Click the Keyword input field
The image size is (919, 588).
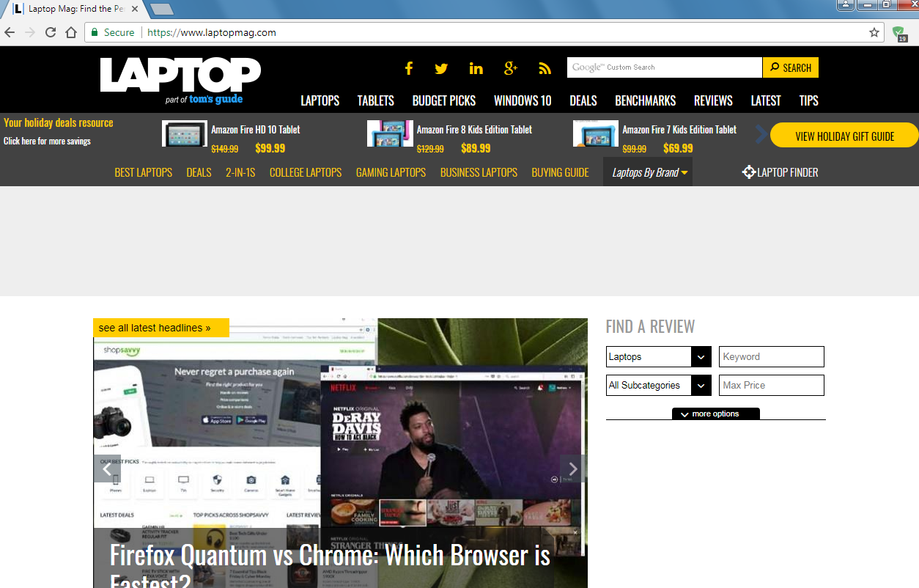click(772, 357)
